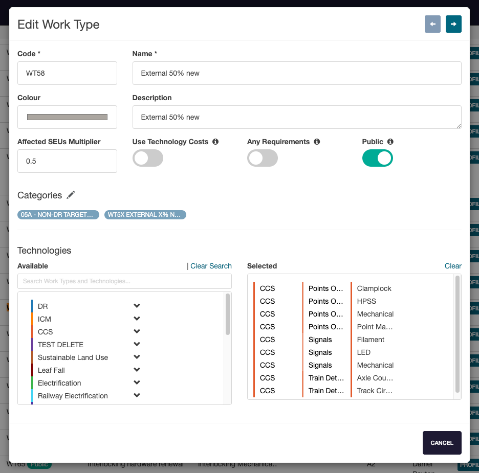The height and width of the screenshot is (473, 479).
Task: Click info icon next to Public
Action: coord(390,142)
